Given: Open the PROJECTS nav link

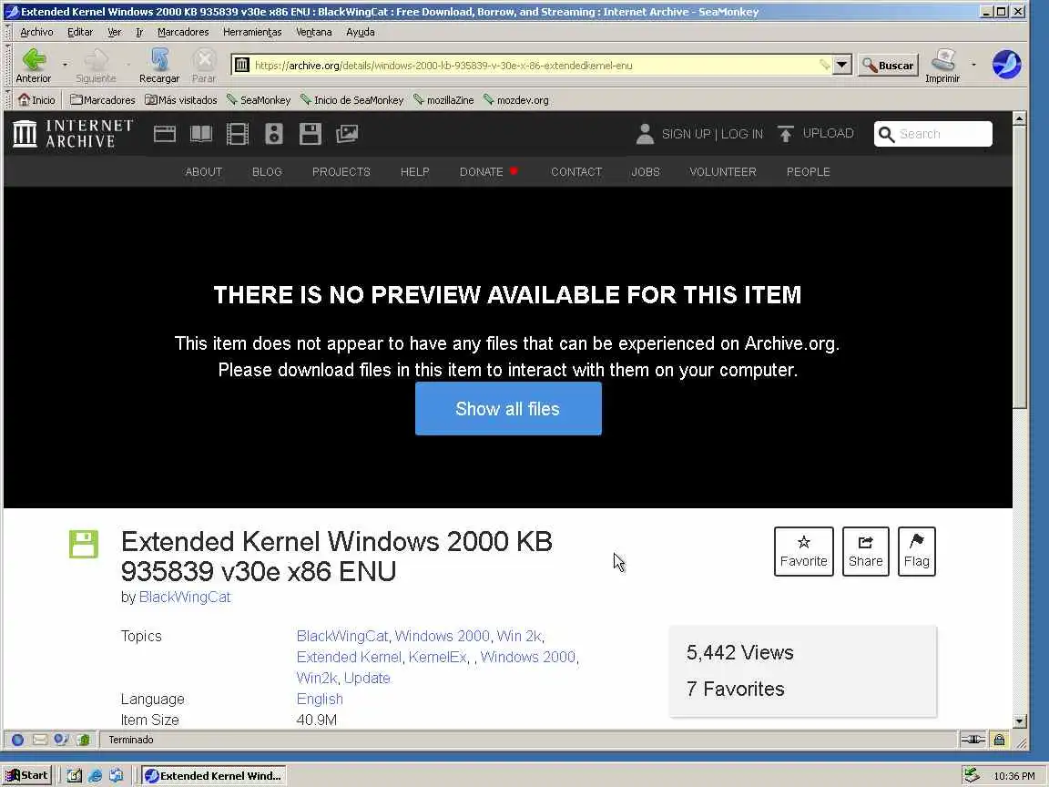Looking at the screenshot, I should (x=341, y=172).
